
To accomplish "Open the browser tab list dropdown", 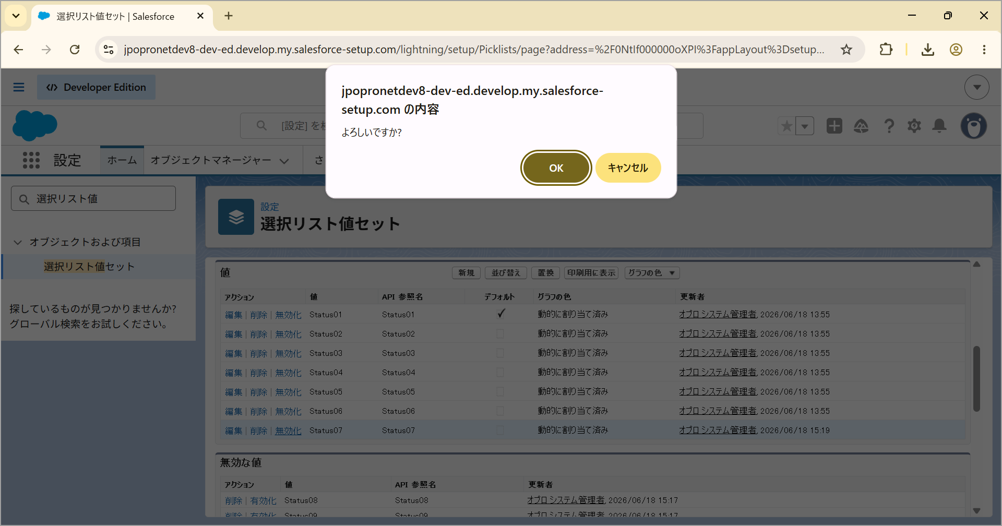I will pyautogui.click(x=16, y=16).
